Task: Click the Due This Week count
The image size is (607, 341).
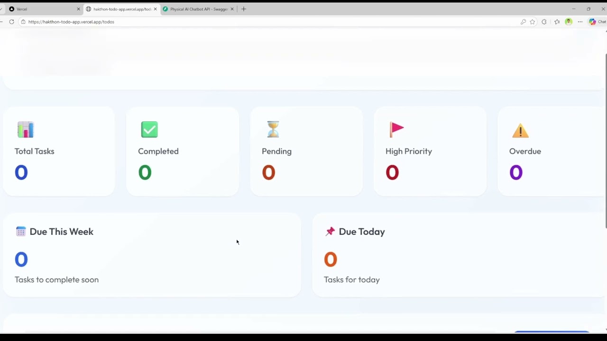Action: [21, 259]
